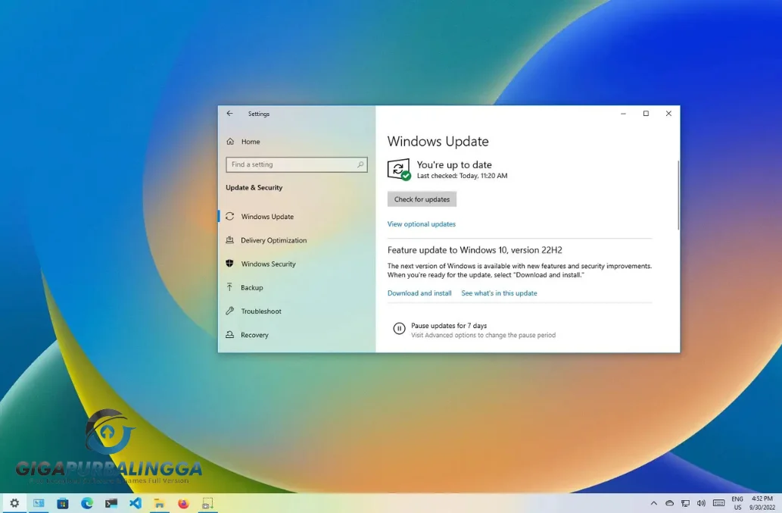
Task: Expand hidden icons in the system tray
Action: point(654,503)
